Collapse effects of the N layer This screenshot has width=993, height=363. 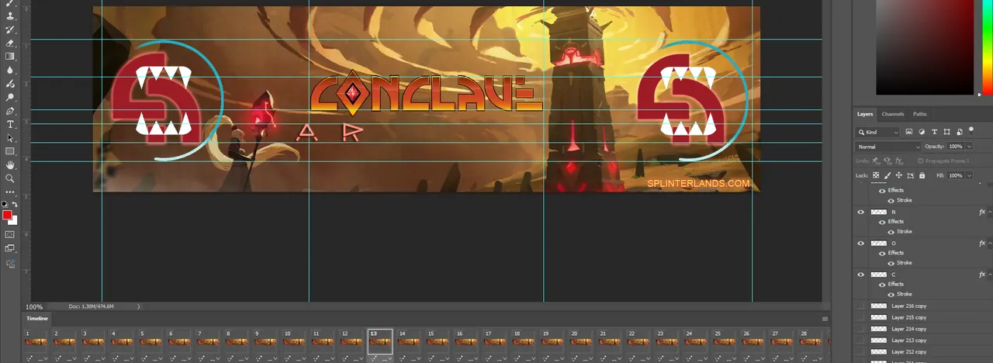pyautogui.click(x=989, y=212)
